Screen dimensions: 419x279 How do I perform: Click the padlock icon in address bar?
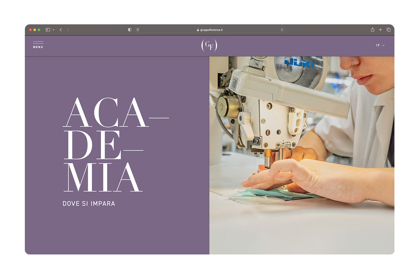coord(198,30)
